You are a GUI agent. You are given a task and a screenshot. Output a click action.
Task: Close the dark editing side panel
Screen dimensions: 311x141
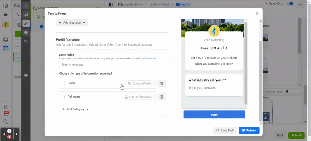pyautogui.click(x=26, y=5)
